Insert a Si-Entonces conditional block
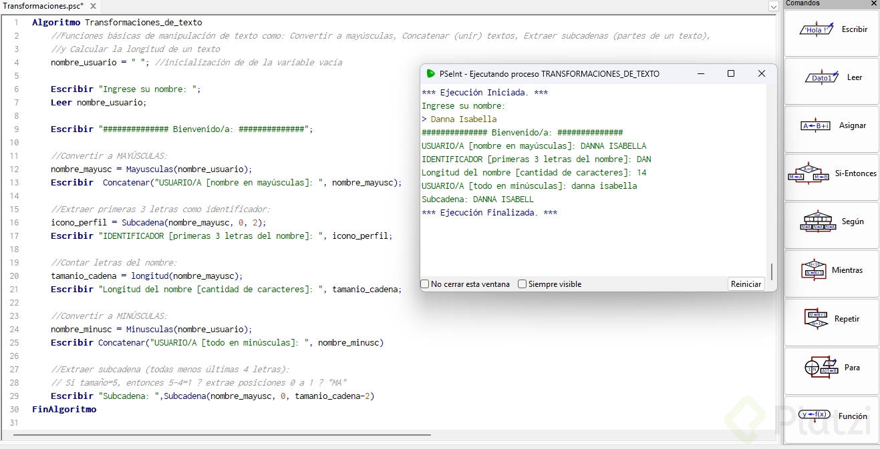 [x=831, y=174]
